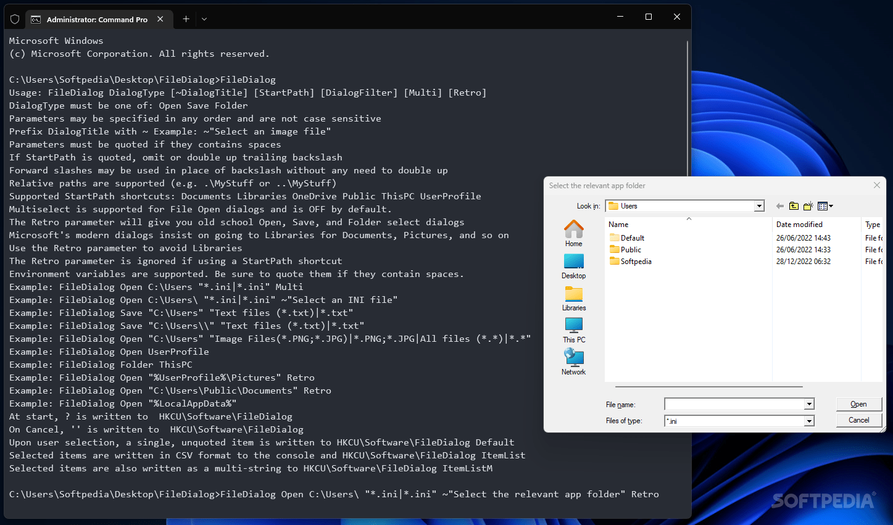Expand the File name dropdown arrow
This screenshot has height=525, width=893.
coord(808,404)
